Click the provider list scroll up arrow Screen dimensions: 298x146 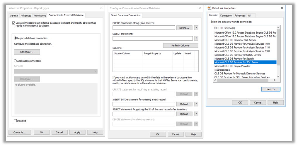click(278, 27)
